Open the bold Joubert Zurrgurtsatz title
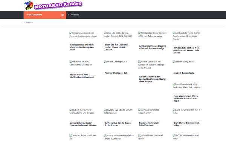226x141 pixels. 184,73
